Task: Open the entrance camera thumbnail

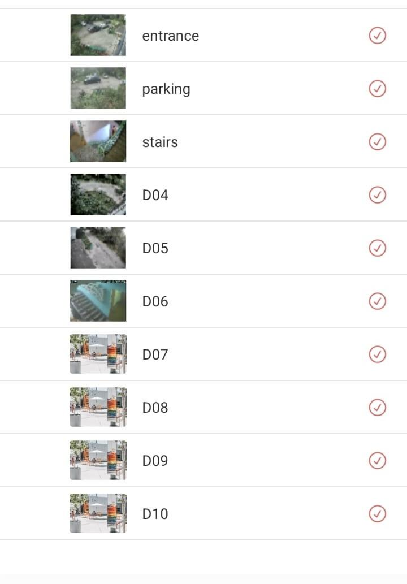Action: (98, 35)
